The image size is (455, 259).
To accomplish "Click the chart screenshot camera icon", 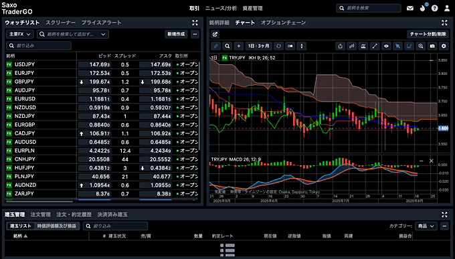I will click(x=432, y=46).
